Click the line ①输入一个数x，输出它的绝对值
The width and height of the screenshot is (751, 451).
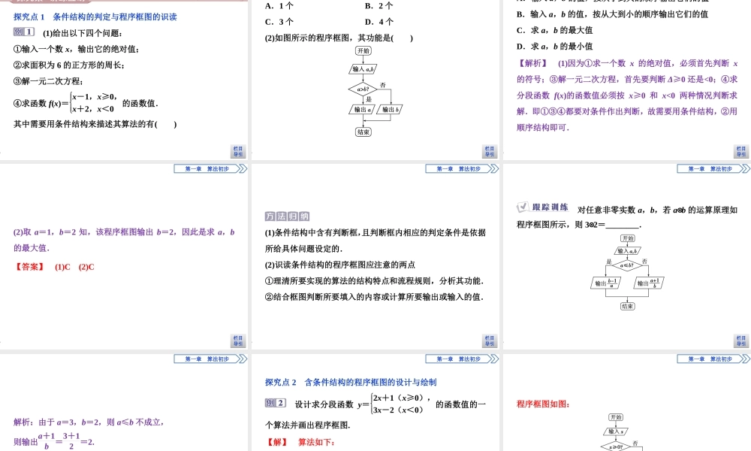coord(77,49)
